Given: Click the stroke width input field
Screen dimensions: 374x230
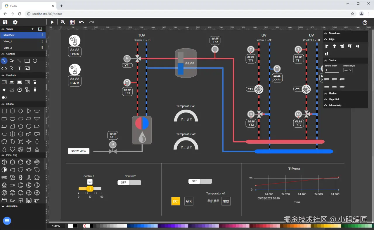Looking at the screenshot, I should coord(332,70).
